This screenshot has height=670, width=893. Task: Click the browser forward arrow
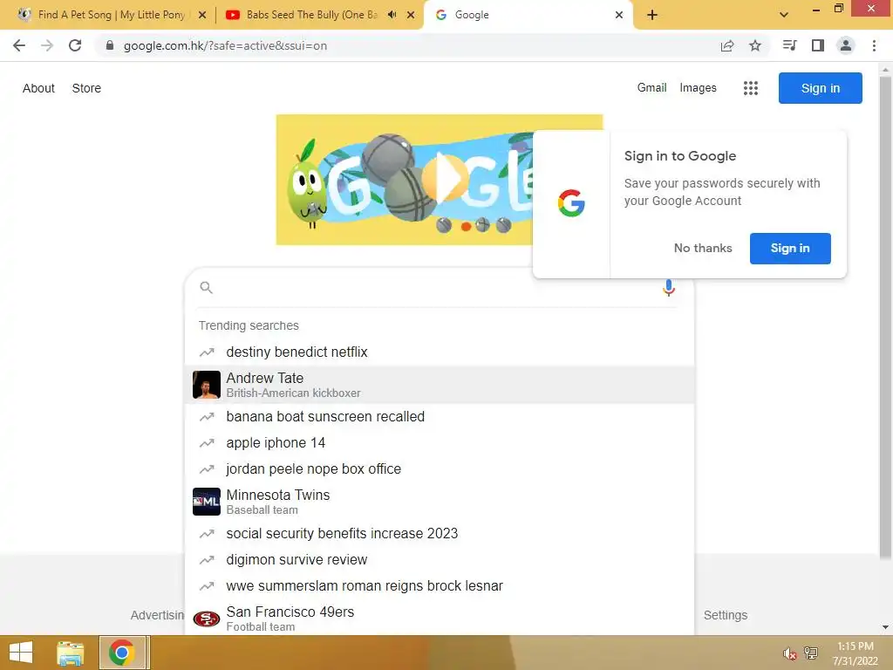click(47, 45)
